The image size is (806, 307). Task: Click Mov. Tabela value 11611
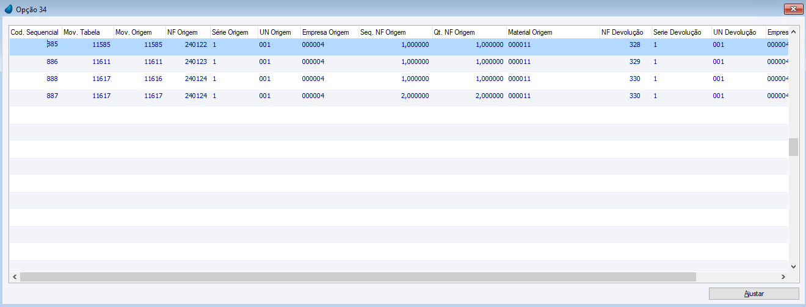coord(101,62)
